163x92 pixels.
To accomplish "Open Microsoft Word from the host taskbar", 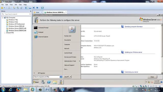I will (x=48, y=90).
